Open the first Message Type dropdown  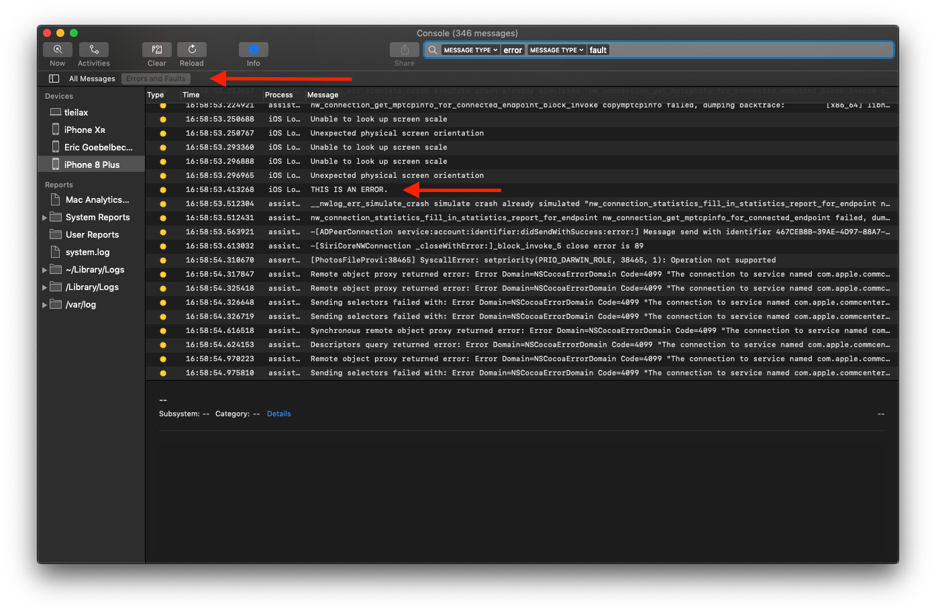[470, 50]
